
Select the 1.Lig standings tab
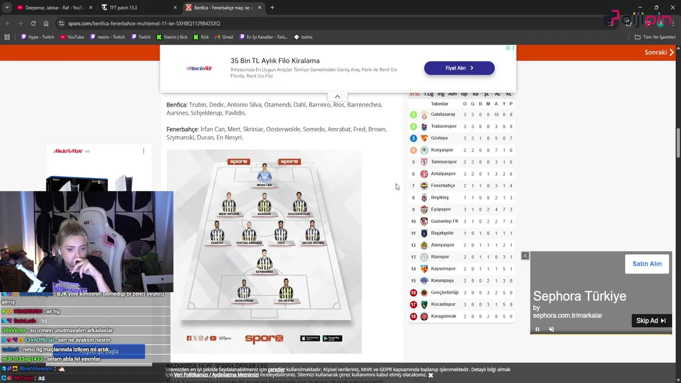click(x=428, y=94)
